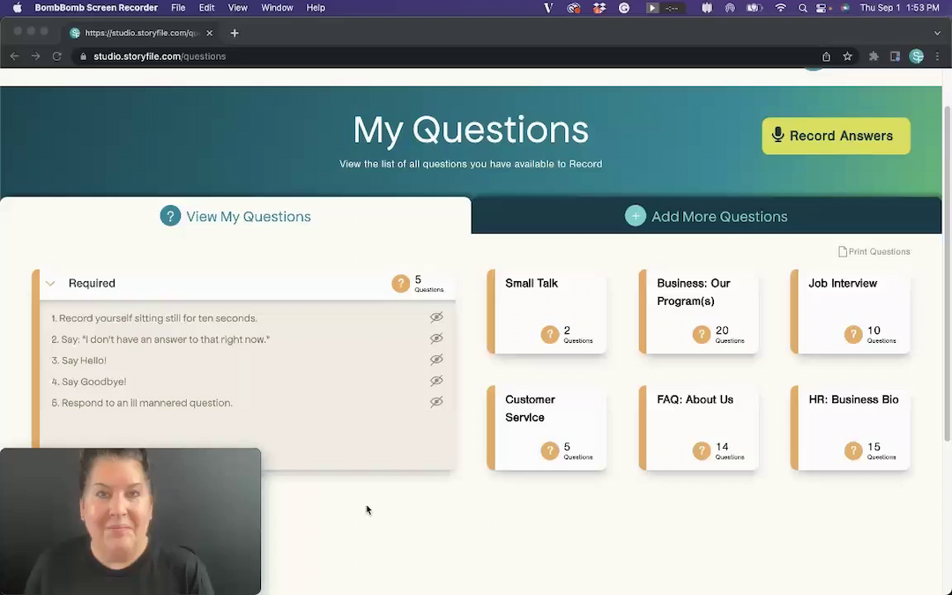Expand the HR: Business Bio card
The image size is (952, 595).
pos(850,428)
